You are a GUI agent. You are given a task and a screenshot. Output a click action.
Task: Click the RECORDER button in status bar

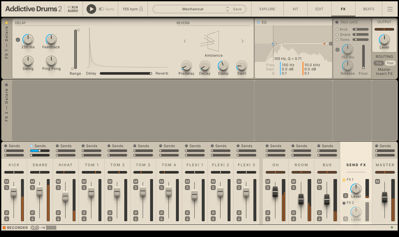coord(15,228)
